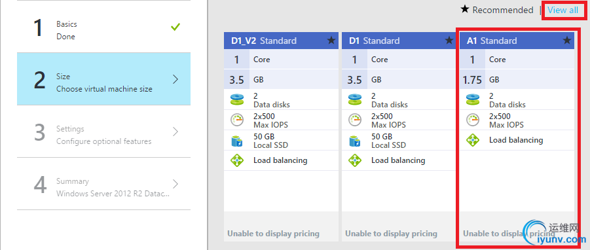Click 'Unable to display pricing' in D1 Standard card
Screen dimensions: 590x250
(x=391, y=234)
